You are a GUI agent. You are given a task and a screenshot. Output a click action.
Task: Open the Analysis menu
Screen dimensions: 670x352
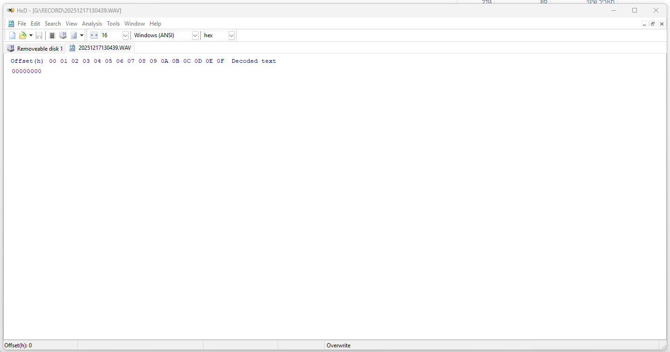pyautogui.click(x=92, y=23)
